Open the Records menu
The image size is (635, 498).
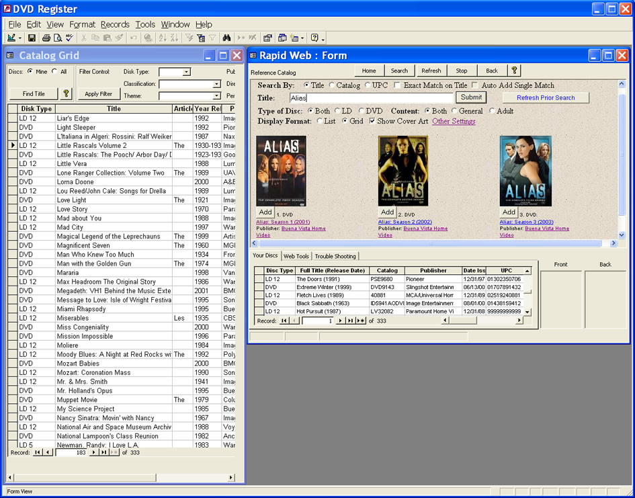(x=115, y=24)
